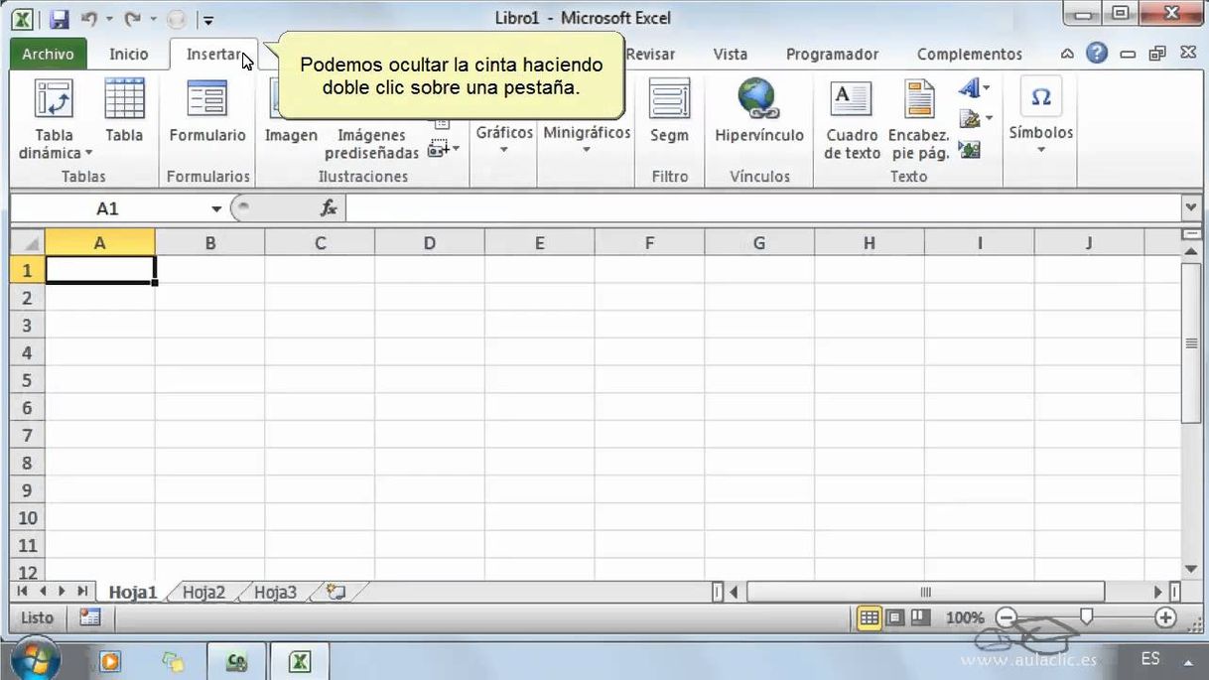1209x680 pixels.
Task: Insert an Imagen from the ribbon
Action: [x=290, y=119]
